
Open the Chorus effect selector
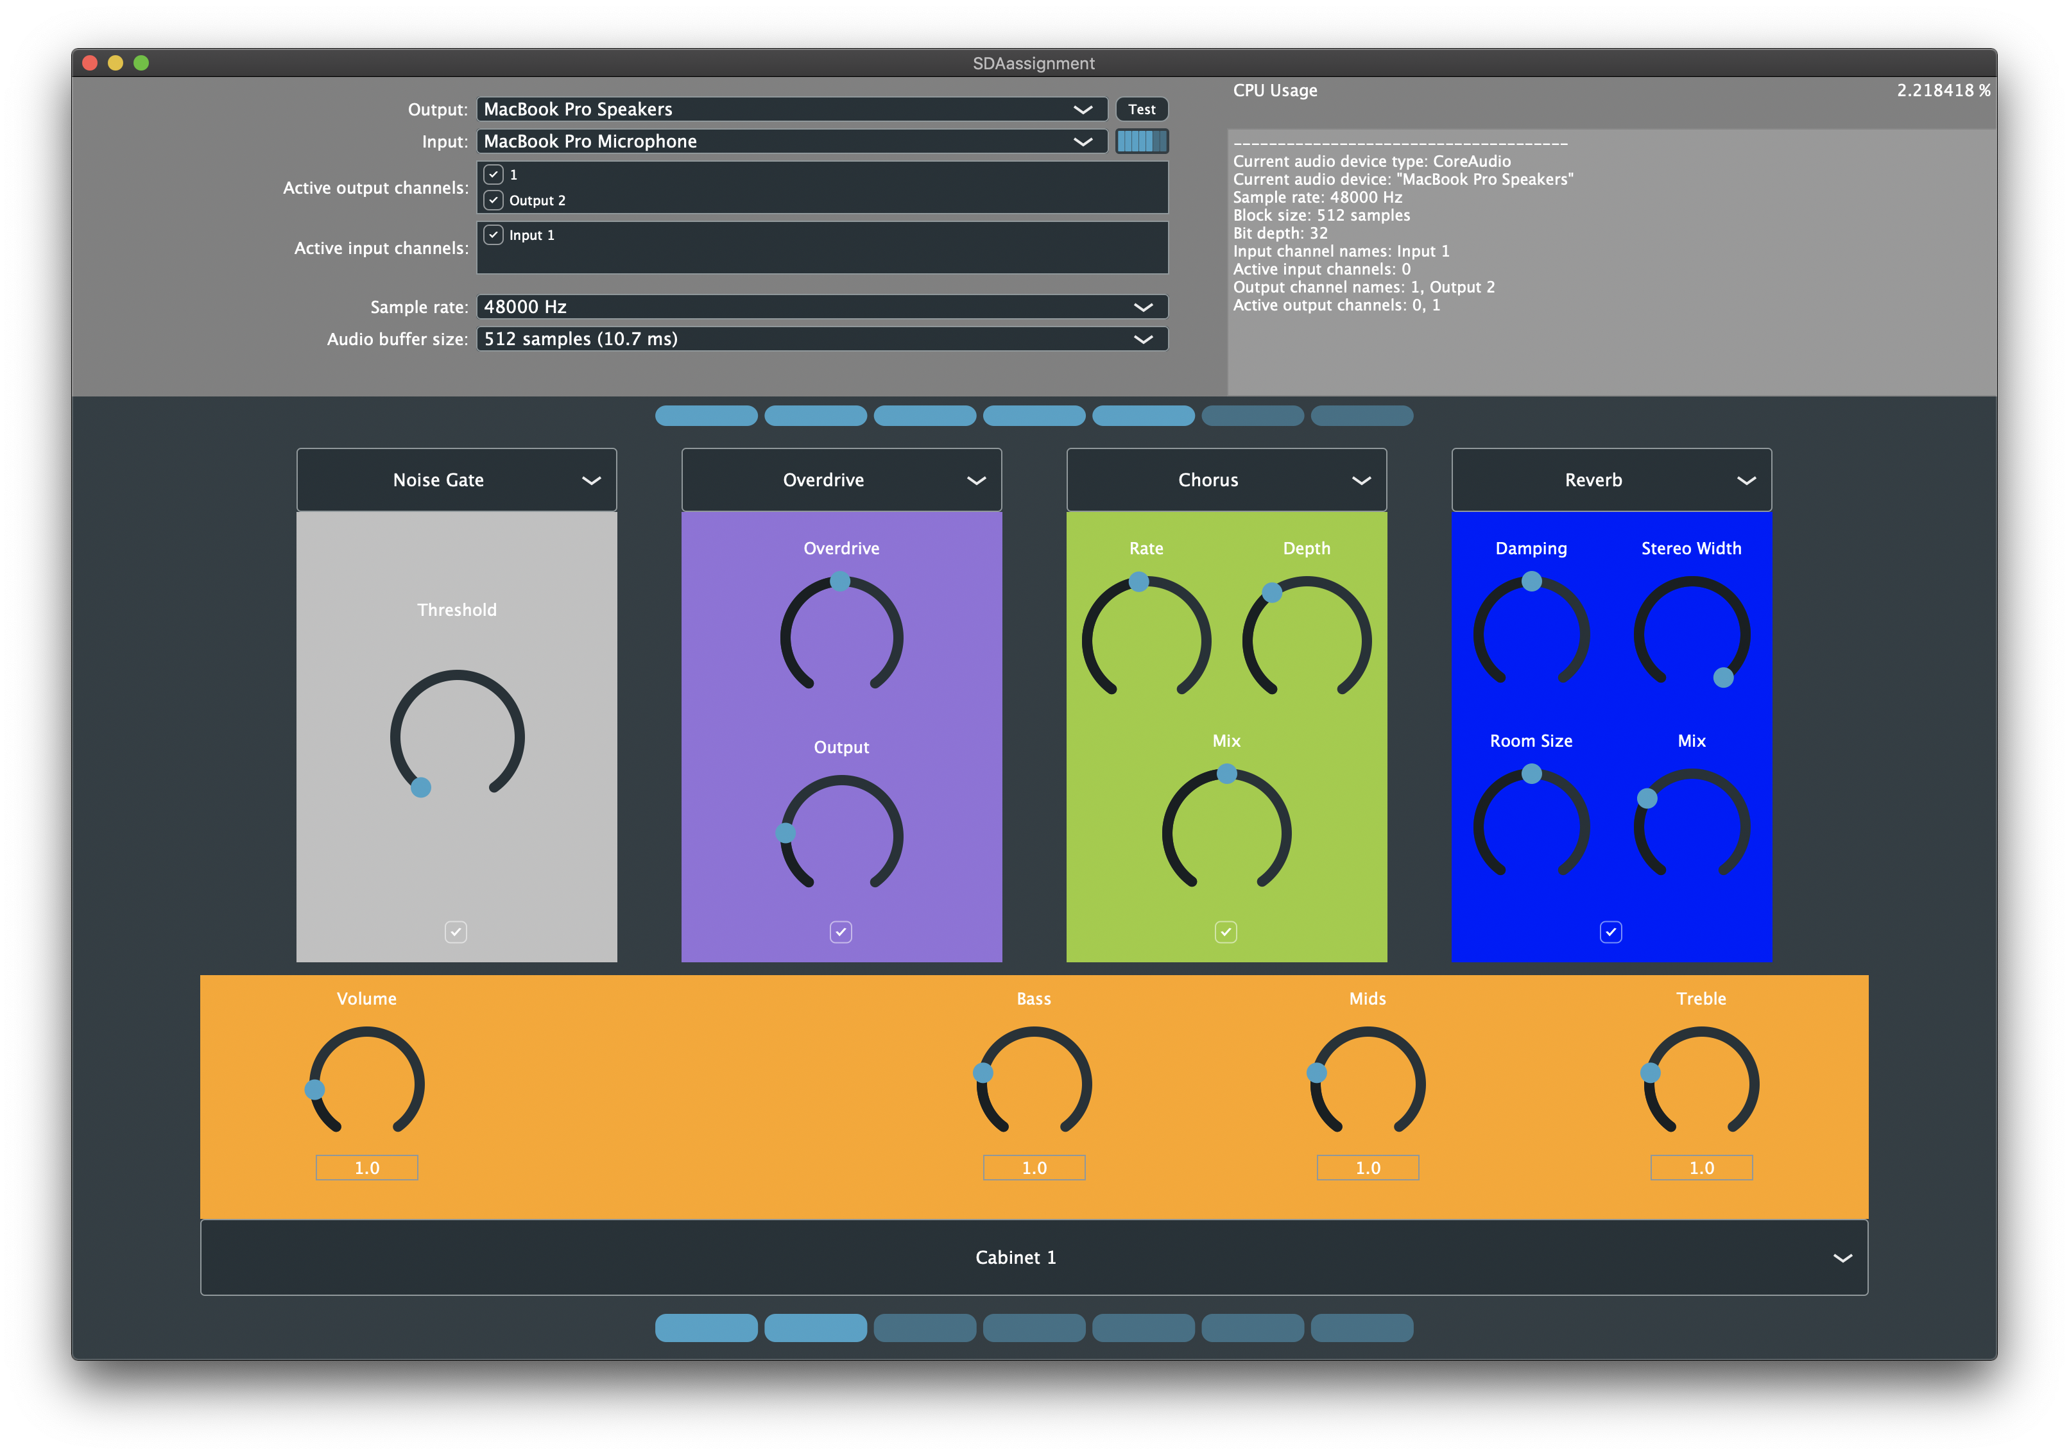1226,479
